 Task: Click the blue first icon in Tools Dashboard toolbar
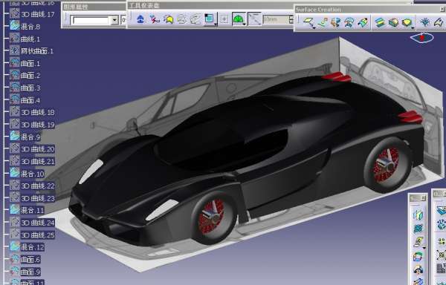pyautogui.click(x=140, y=19)
